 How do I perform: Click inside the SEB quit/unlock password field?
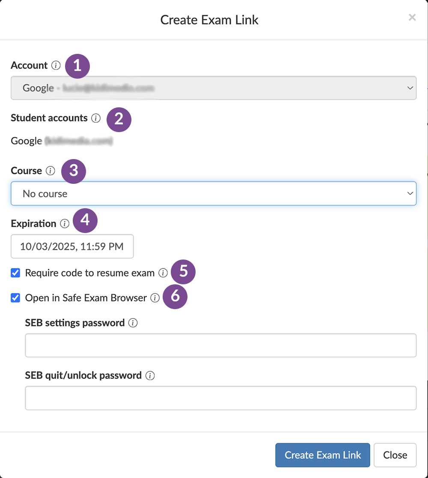click(x=220, y=398)
